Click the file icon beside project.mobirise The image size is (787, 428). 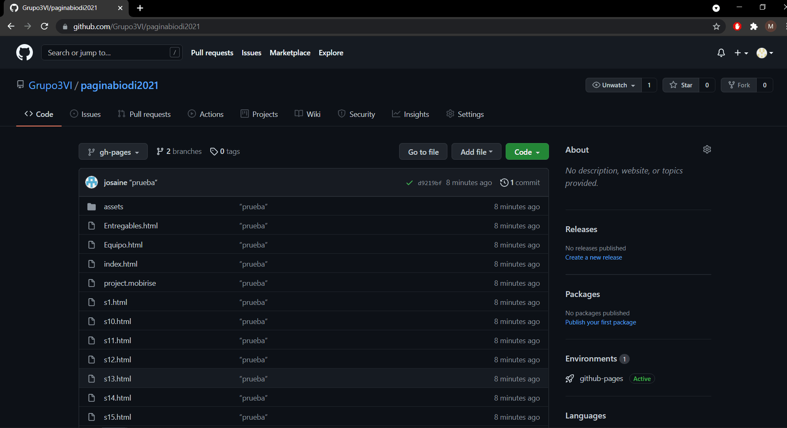point(92,283)
